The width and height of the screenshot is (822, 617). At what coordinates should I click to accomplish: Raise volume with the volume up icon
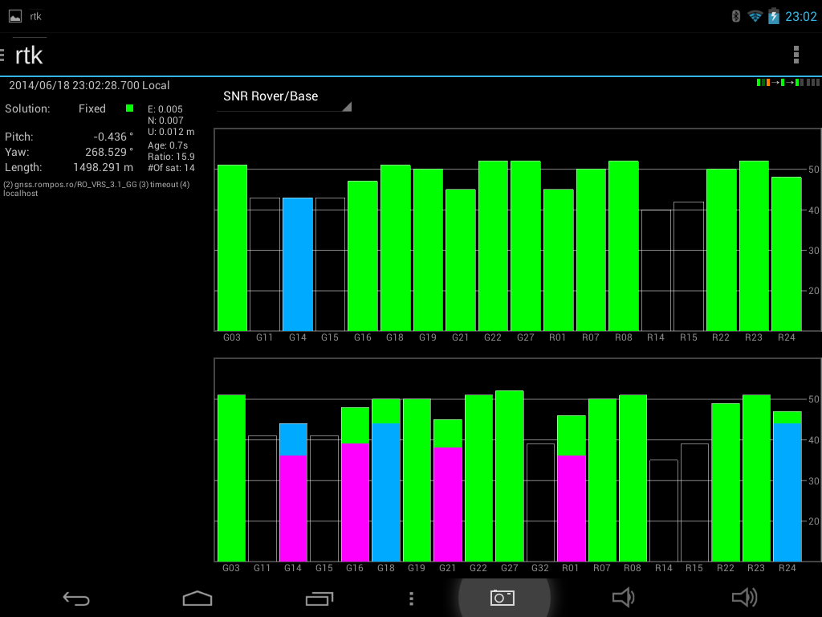(x=744, y=597)
